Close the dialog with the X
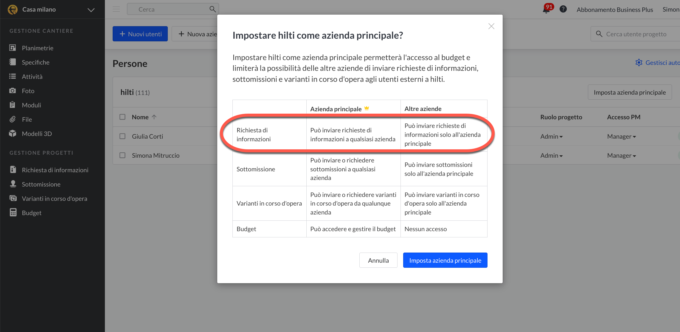680x332 pixels. coord(491,26)
